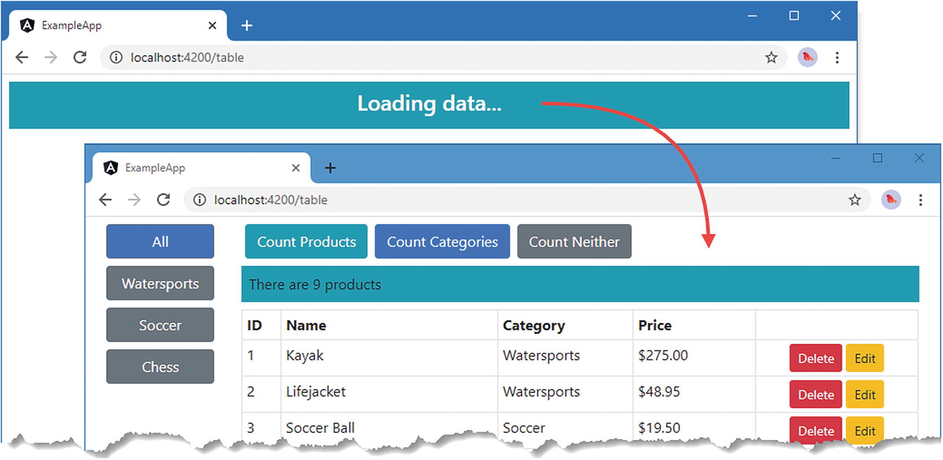Click the Count Categories button
Image resolution: width=943 pixels, height=460 pixels.
[442, 241]
